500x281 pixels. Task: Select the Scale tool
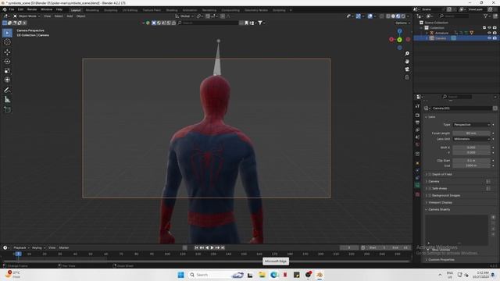(x=7, y=71)
